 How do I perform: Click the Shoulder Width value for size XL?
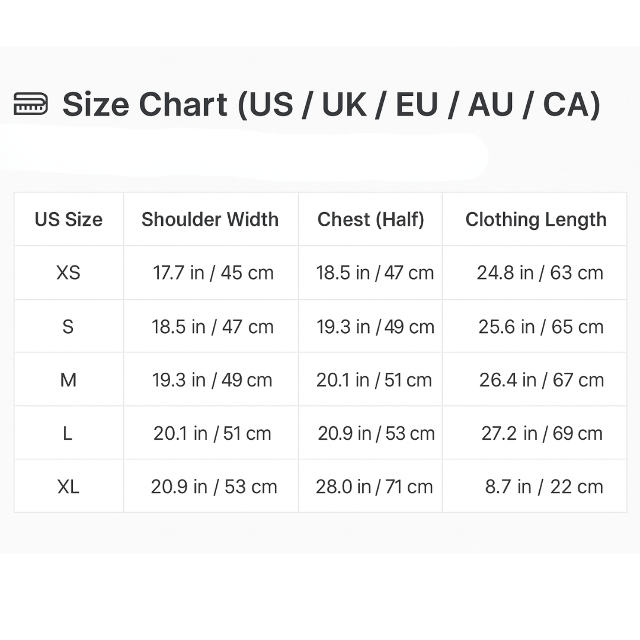(x=214, y=487)
